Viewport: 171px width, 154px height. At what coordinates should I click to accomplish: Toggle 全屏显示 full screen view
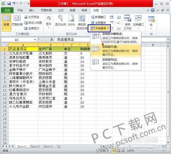point(32,28)
